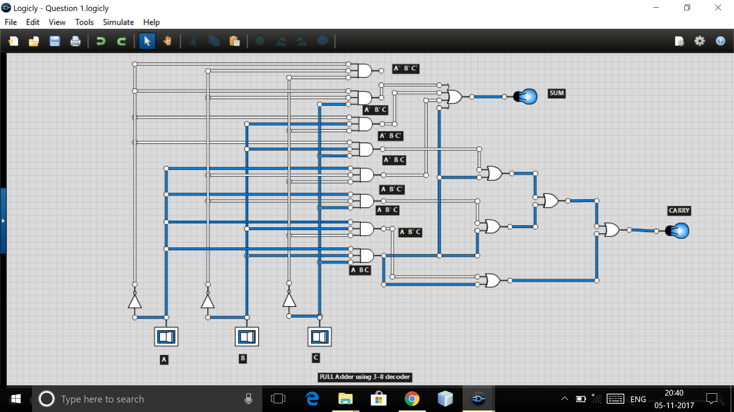This screenshot has height=412, width=734.
Task: Show hidden system tray icons
Action: tap(564, 399)
